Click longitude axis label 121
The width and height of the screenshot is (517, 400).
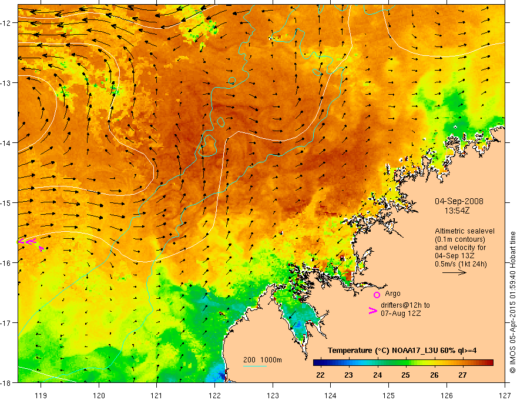click(x=157, y=395)
